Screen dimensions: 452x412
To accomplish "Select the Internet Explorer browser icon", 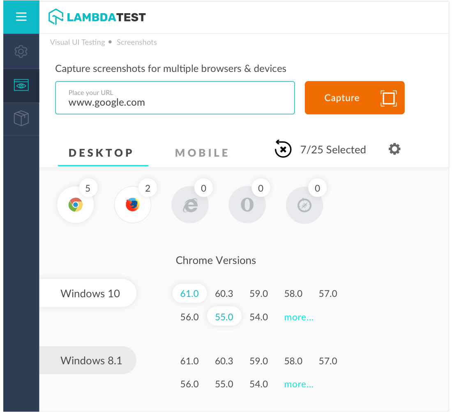I will [190, 205].
